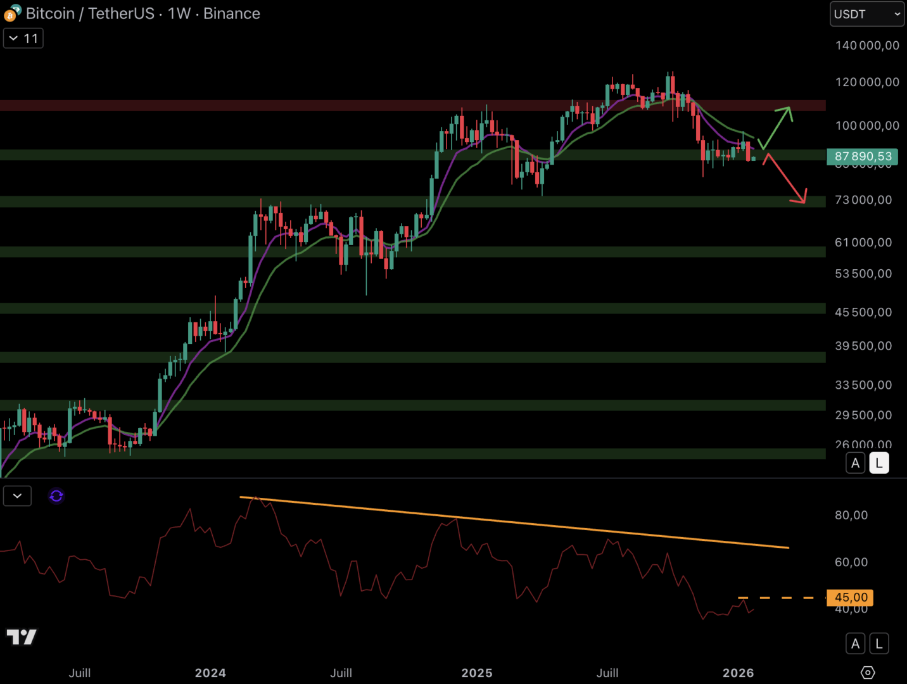
Task: Open the USDT currency dropdown
Action: click(866, 14)
